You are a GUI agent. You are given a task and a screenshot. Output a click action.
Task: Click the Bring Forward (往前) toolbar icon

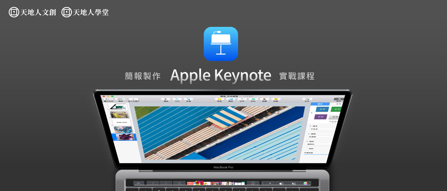click(177, 99)
